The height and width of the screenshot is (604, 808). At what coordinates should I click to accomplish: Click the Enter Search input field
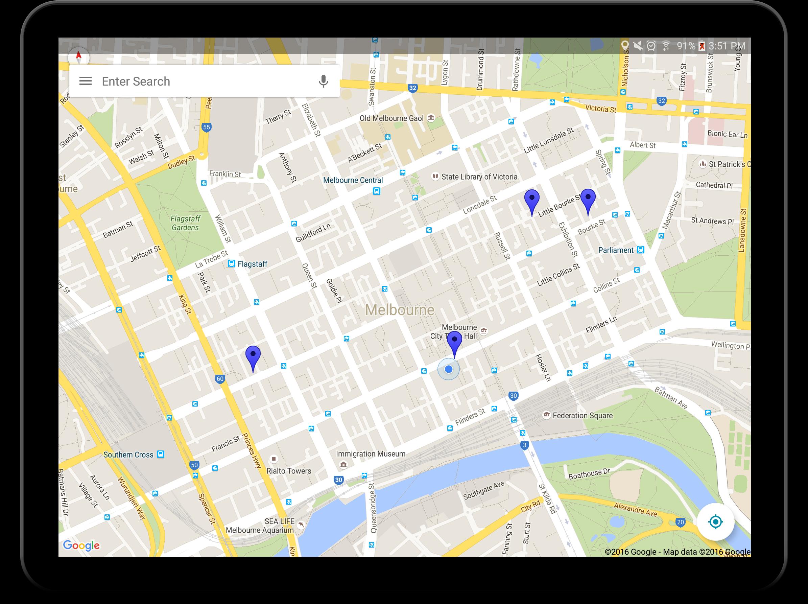205,81
